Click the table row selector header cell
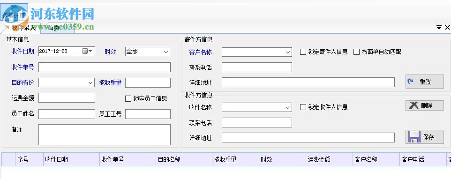451x179 pixels. (x=8, y=159)
